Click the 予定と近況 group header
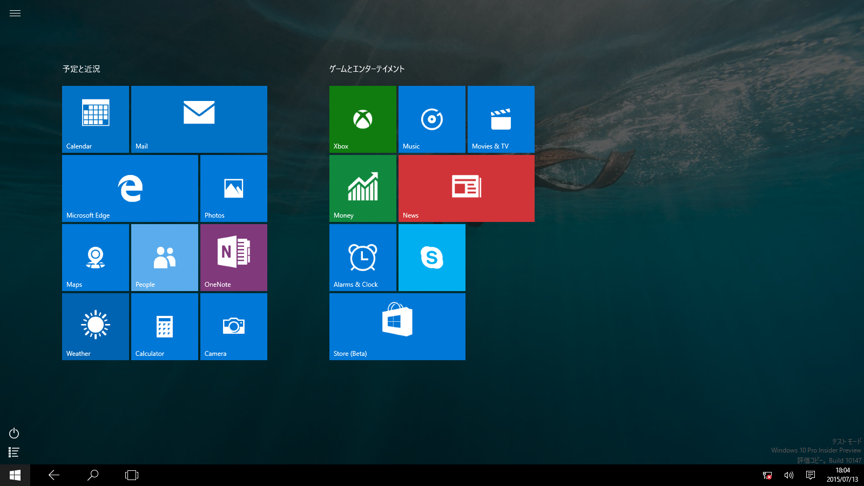Viewport: 864px width, 486px height. click(81, 69)
